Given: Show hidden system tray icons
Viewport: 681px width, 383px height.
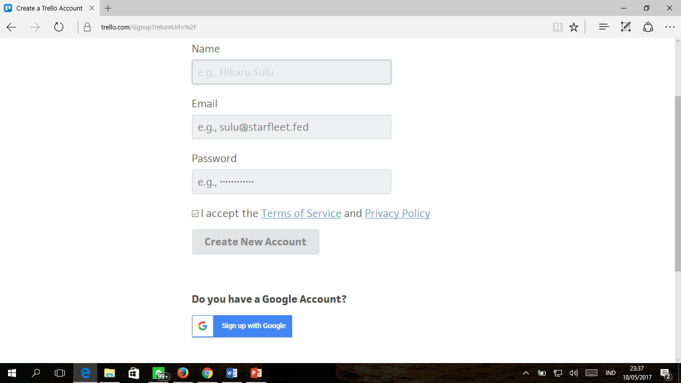Looking at the screenshot, I should [x=526, y=373].
